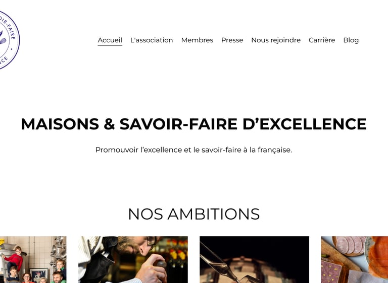
Task: Navigate to the Carrière section
Action: 322,40
